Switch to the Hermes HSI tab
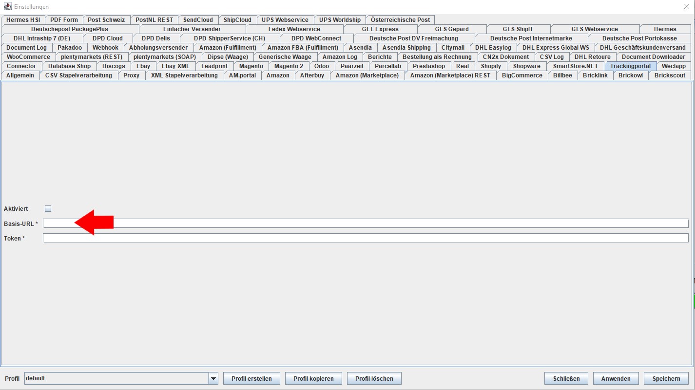 click(23, 20)
